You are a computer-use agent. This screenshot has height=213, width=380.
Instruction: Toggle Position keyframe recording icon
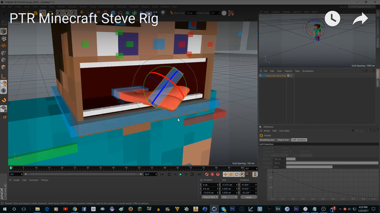pyautogui.click(x=226, y=175)
